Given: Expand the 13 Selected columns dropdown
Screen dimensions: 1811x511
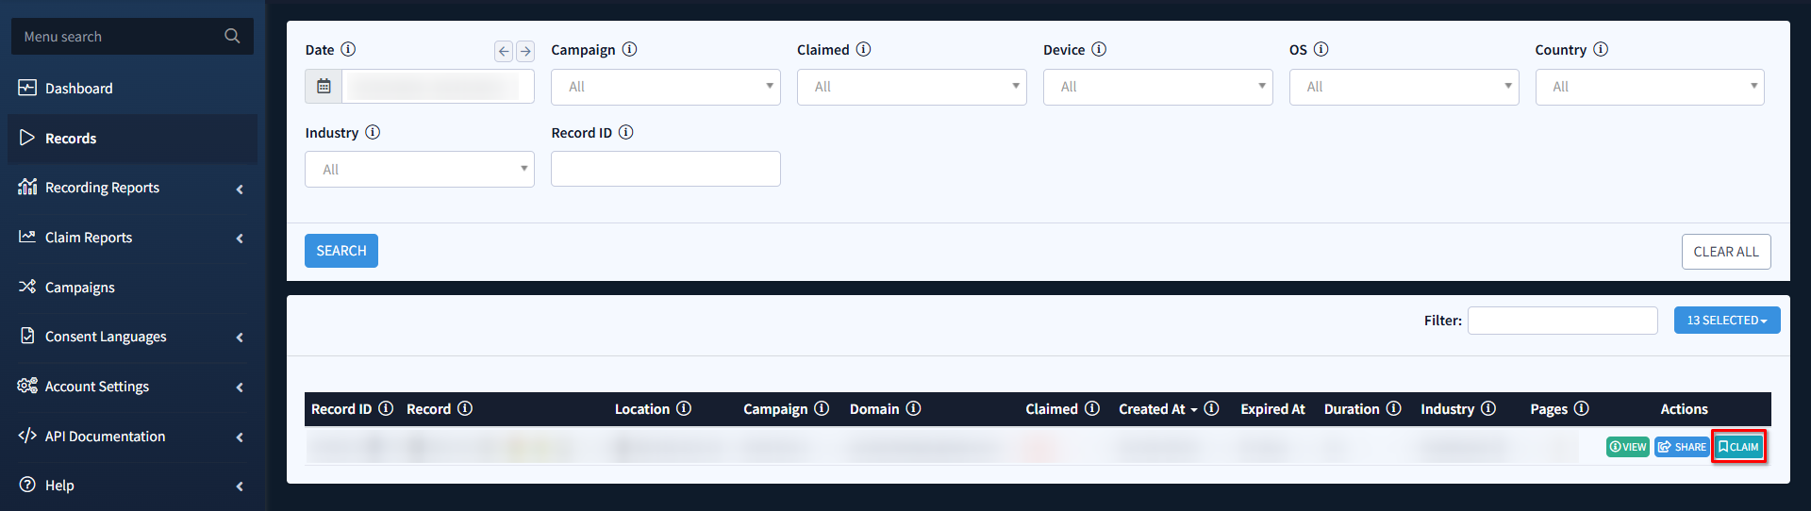Looking at the screenshot, I should pos(1726,321).
